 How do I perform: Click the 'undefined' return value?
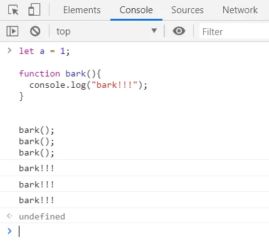[42, 216]
